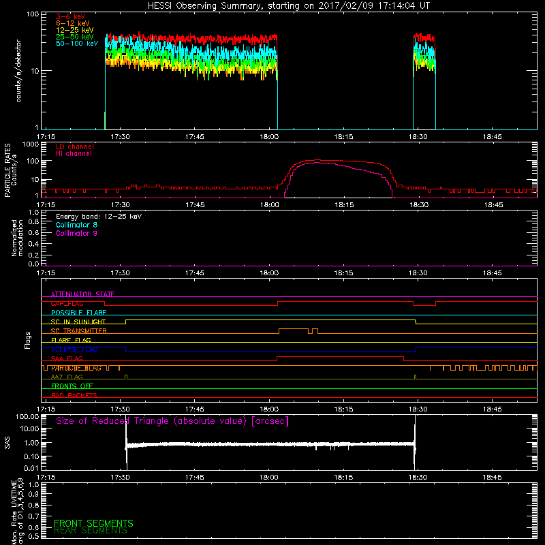The image size is (545, 545).
Task: Select the green 'FRONTS_OFF' label
Action: [x=72, y=386]
